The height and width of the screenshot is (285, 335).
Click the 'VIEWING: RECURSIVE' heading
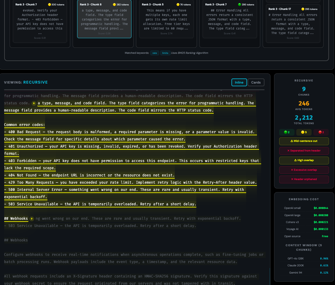tap(26, 82)
